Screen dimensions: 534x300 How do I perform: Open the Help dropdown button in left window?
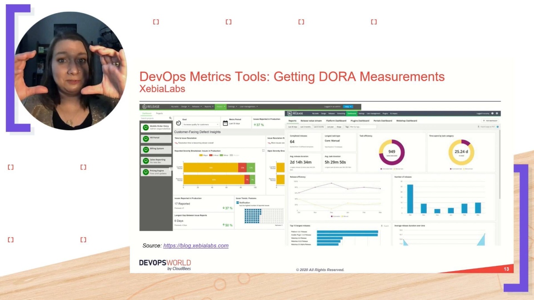click(348, 106)
